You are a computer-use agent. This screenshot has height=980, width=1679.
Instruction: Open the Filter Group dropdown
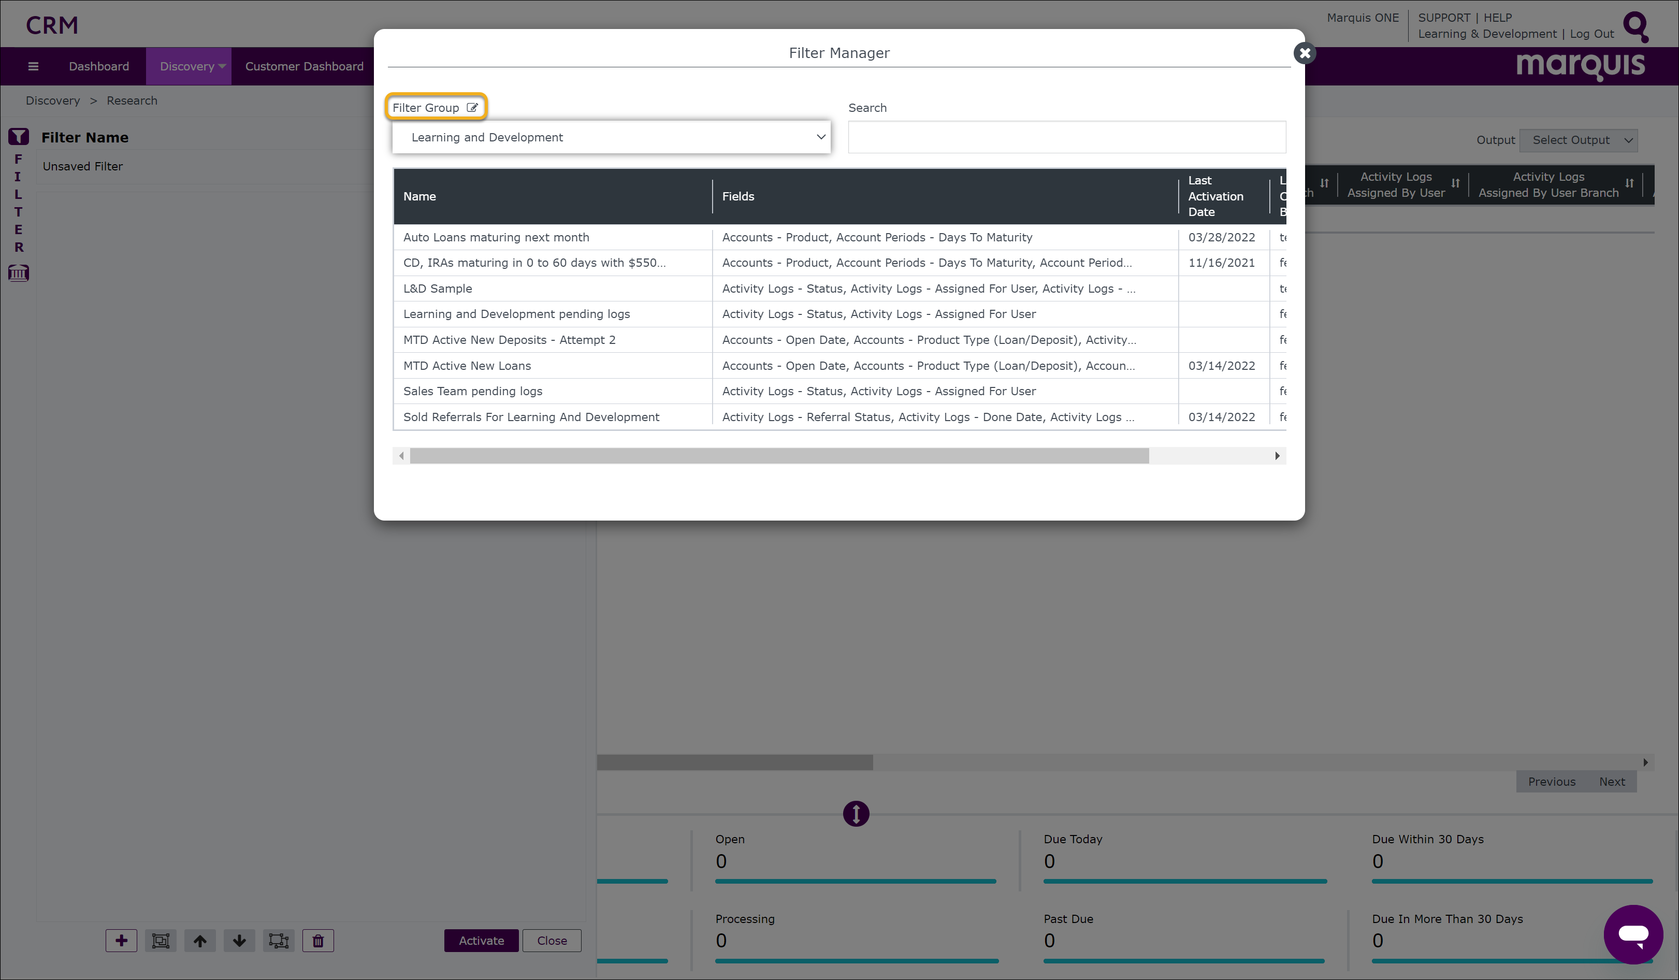click(612, 137)
